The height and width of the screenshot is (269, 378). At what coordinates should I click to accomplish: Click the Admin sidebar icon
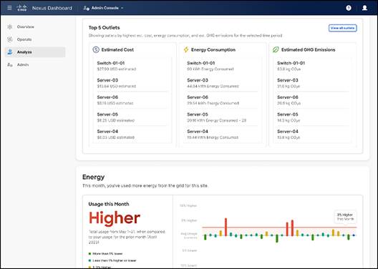point(9,65)
